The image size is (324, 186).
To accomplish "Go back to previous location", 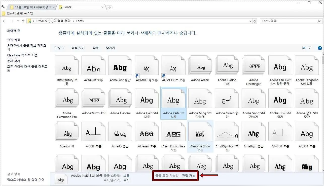I will [x=5, y=21].
